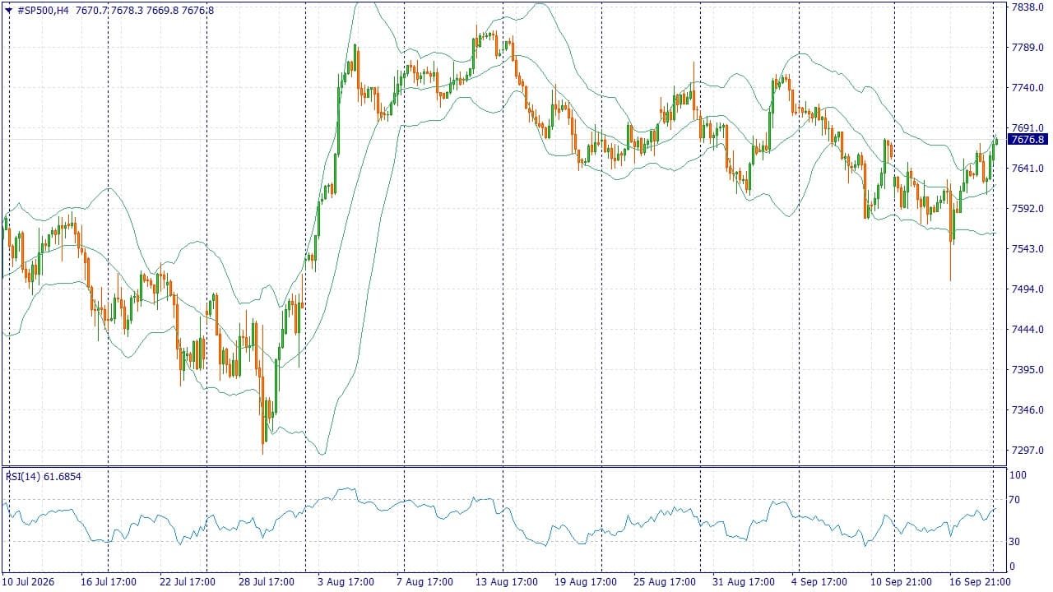1053x592 pixels.
Task: Click the RSI(14) 61.6854 indicator label
Action: [44, 476]
